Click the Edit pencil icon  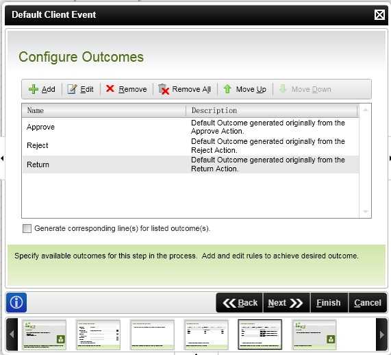point(72,89)
